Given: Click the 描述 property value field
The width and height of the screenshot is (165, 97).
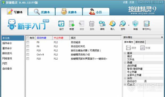Looking at the screenshot, I should [x=154, y=56].
